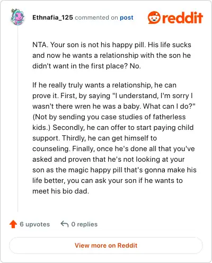Click the "commented on" text
Image resolution: width=212 pixels, height=263 pixels.
click(x=96, y=17)
